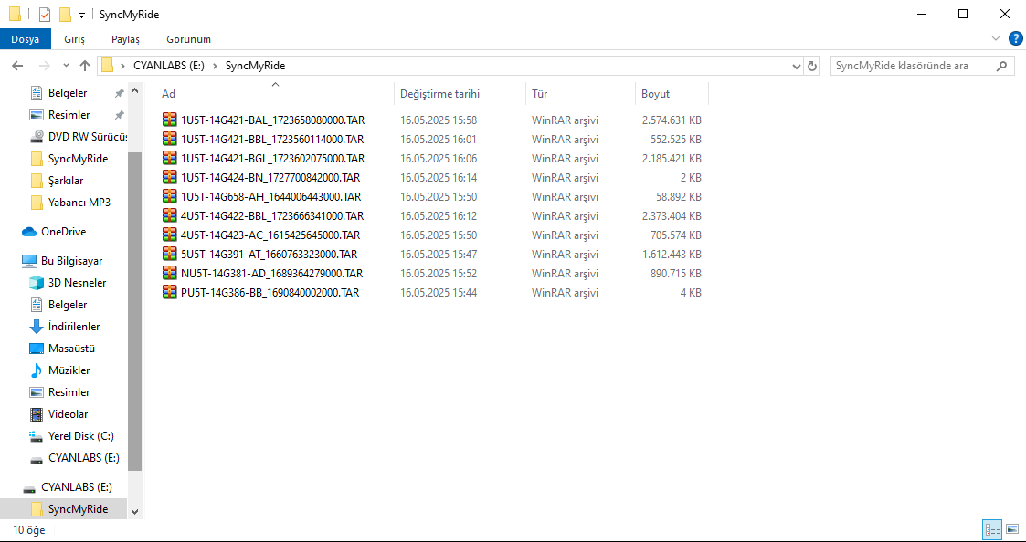Open Yerel Disk (C:) drive
The width and height of the screenshot is (1026, 542).
(81, 436)
